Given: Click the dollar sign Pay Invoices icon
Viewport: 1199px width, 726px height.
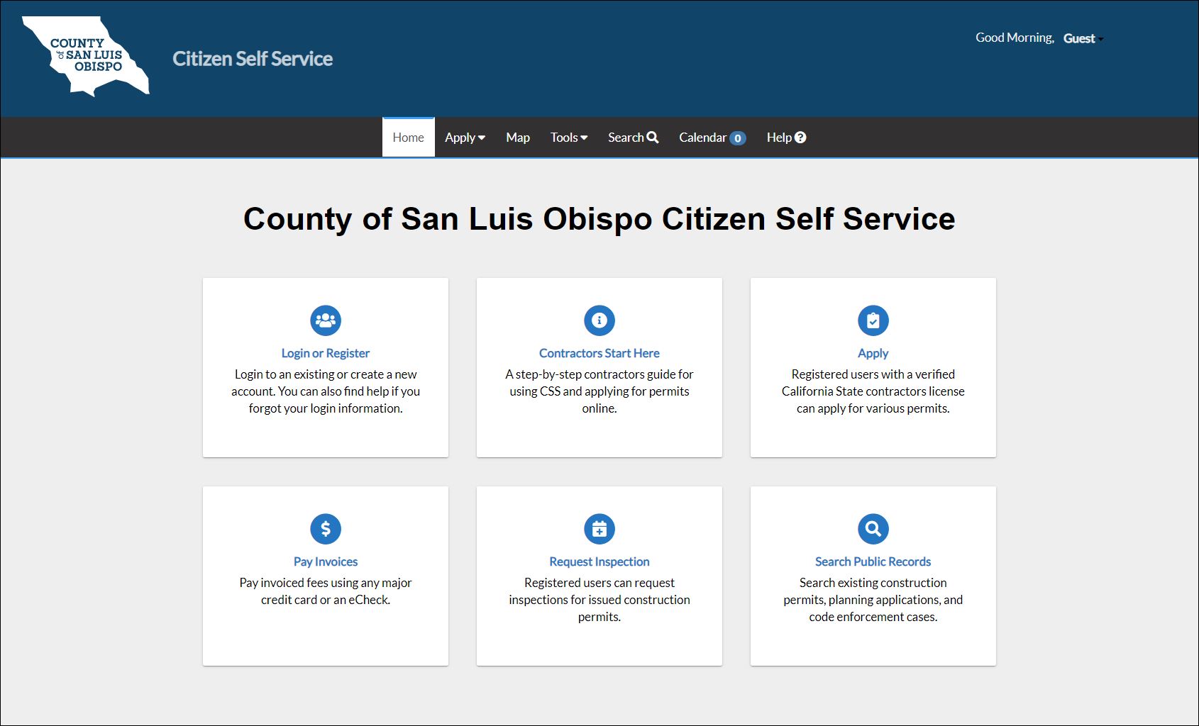Looking at the screenshot, I should click(x=326, y=529).
